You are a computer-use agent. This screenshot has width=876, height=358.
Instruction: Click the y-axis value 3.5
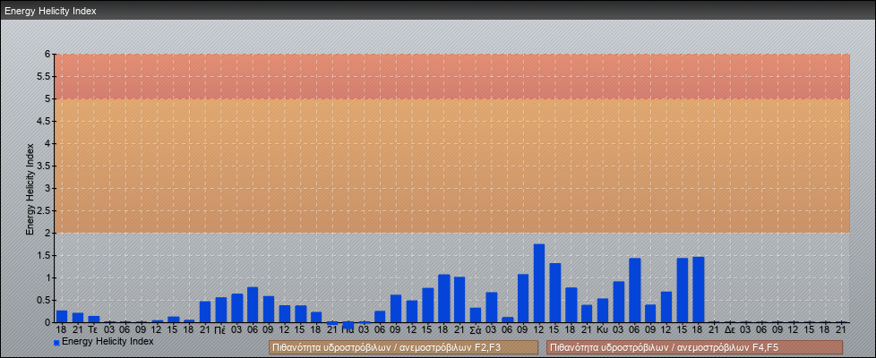click(44, 166)
